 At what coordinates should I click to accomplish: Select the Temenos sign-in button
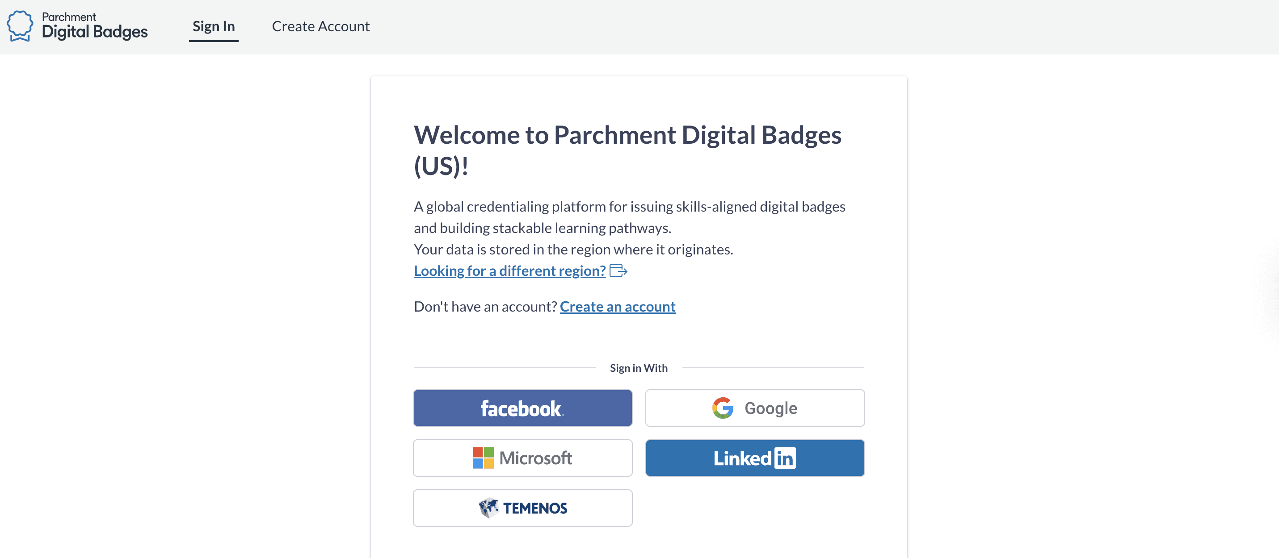tap(523, 508)
